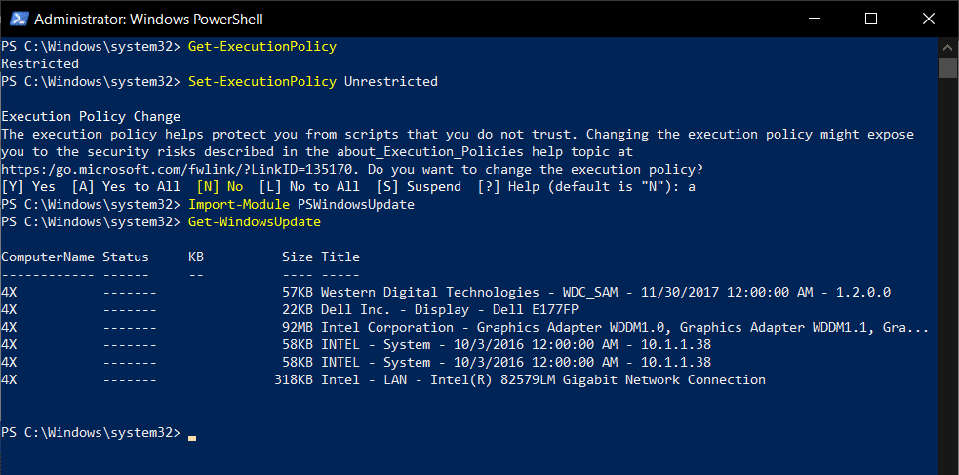Viewport: 959px width, 475px height.
Task: Maximize the PowerShell window
Action: 871,19
